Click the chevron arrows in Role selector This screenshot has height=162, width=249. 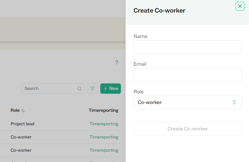coord(234,102)
